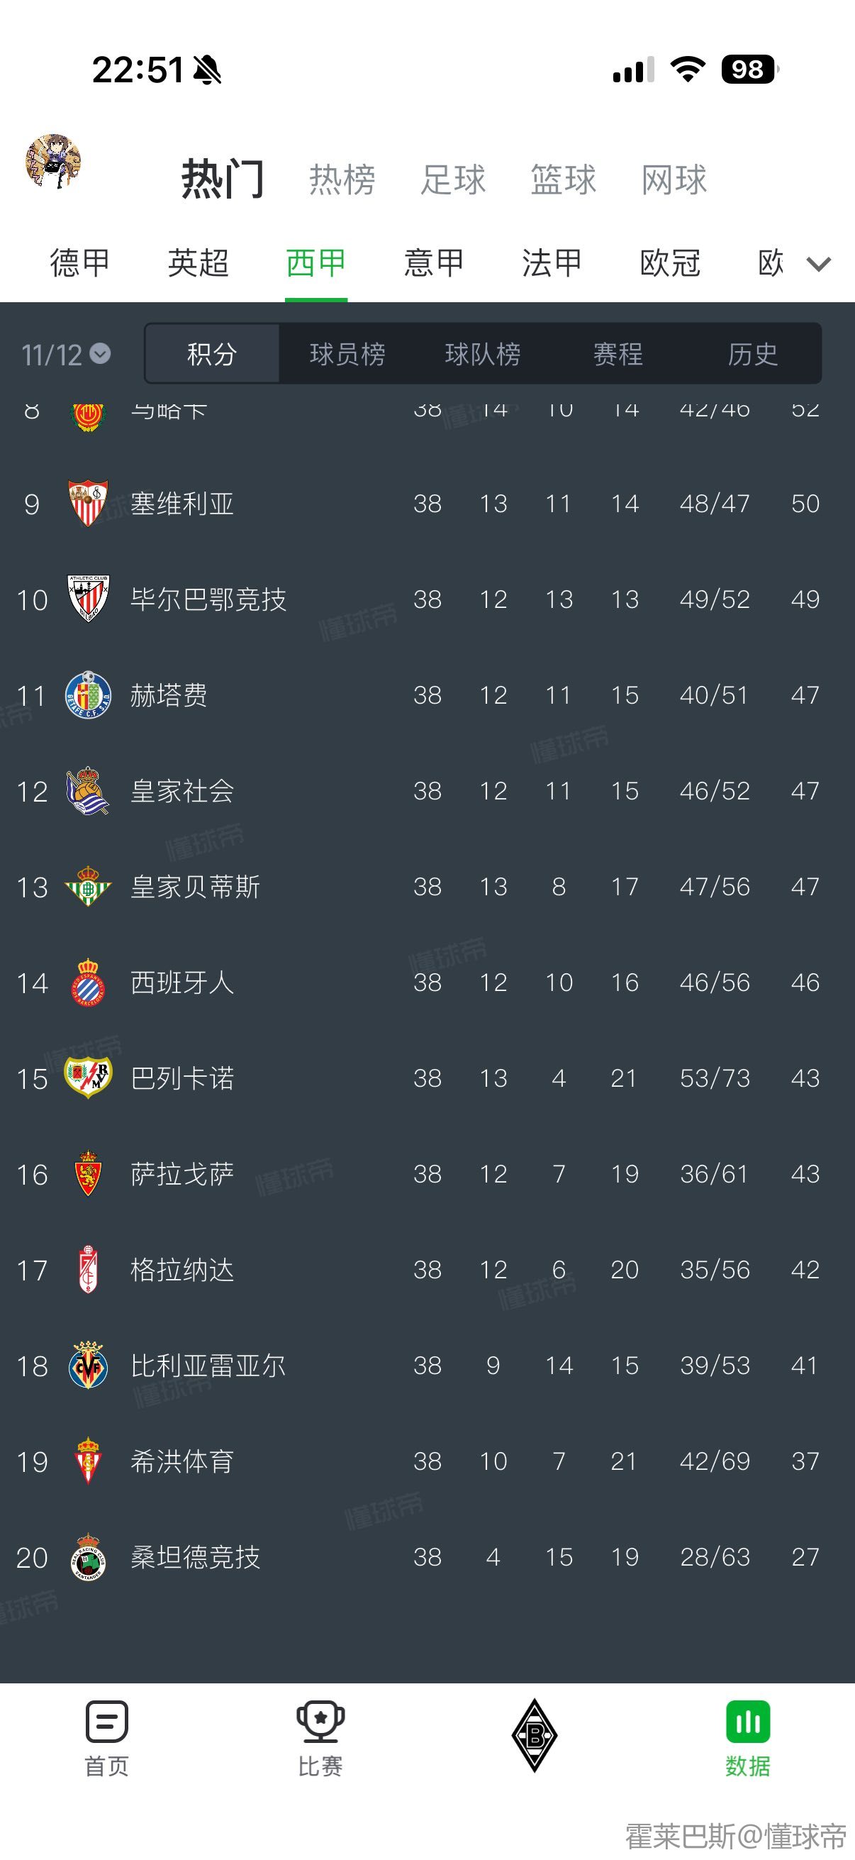Tap the Villarreal club crest
This screenshot has height=1860, width=855.
coord(88,1365)
